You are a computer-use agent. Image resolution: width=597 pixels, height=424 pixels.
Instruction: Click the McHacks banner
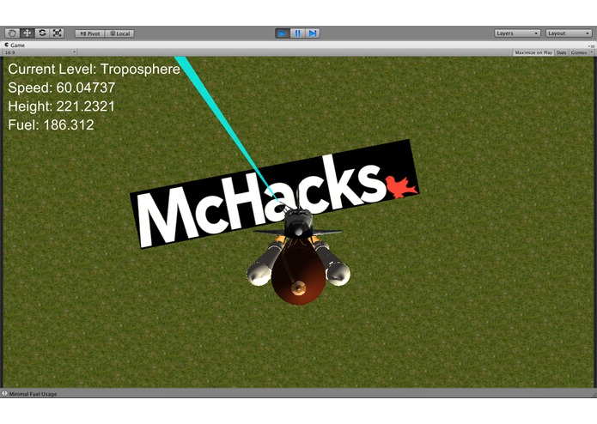tap(274, 194)
